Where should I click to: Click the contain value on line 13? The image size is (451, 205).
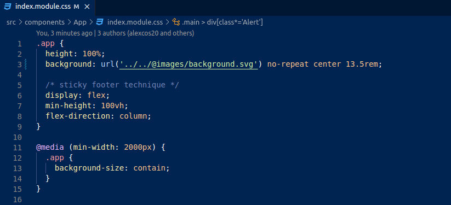point(150,168)
